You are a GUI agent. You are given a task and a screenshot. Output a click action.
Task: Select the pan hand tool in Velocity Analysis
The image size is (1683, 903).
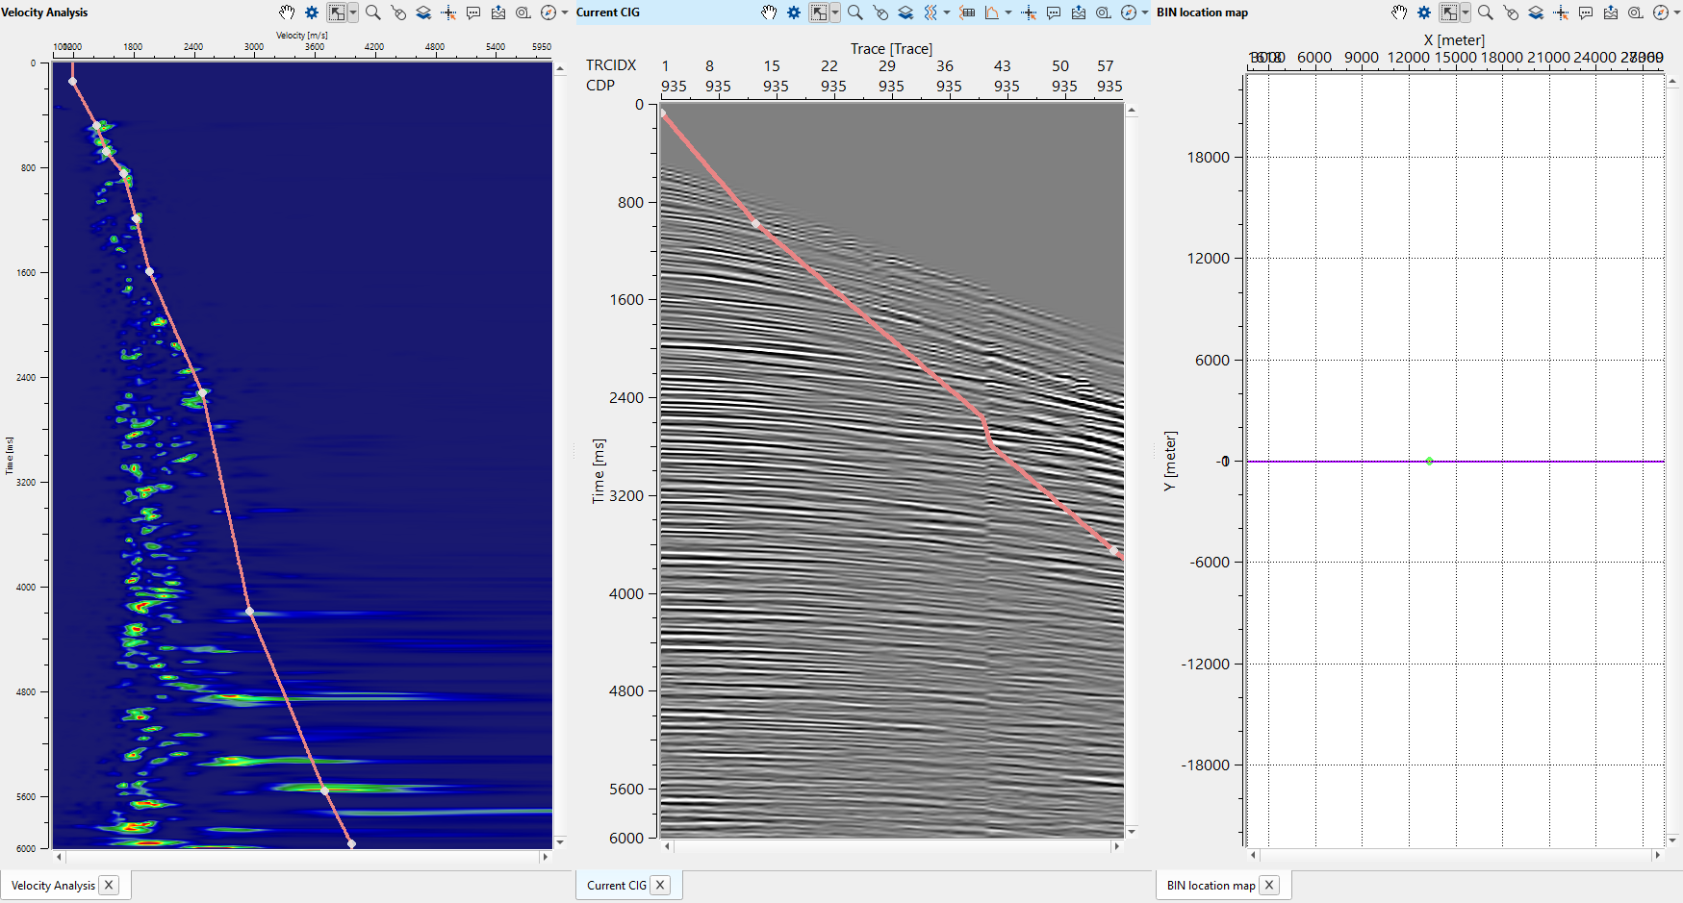[x=287, y=13]
